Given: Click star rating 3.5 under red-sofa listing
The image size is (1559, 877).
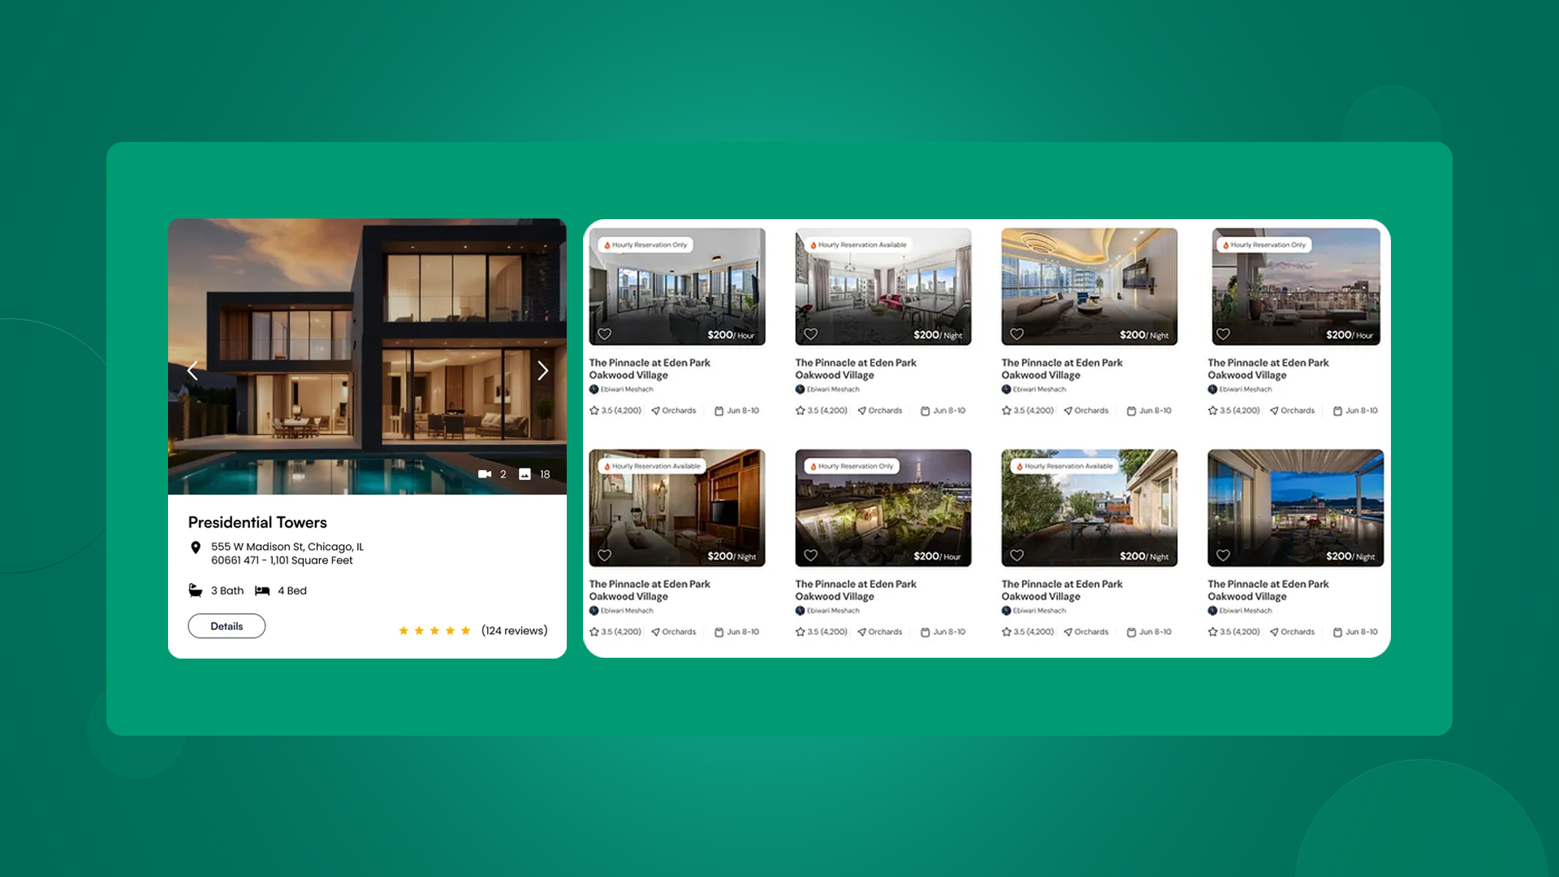Looking at the screenshot, I should point(821,411).
